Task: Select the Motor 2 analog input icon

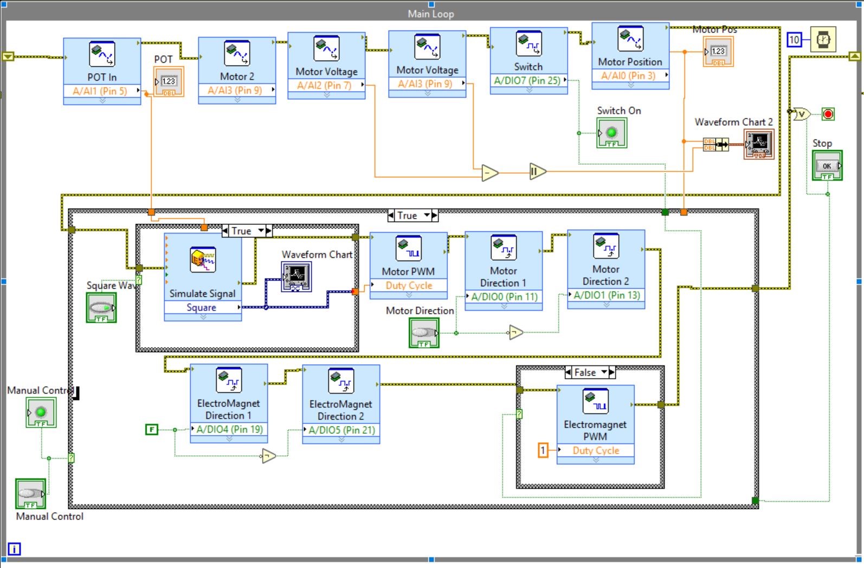Action: 237,54
